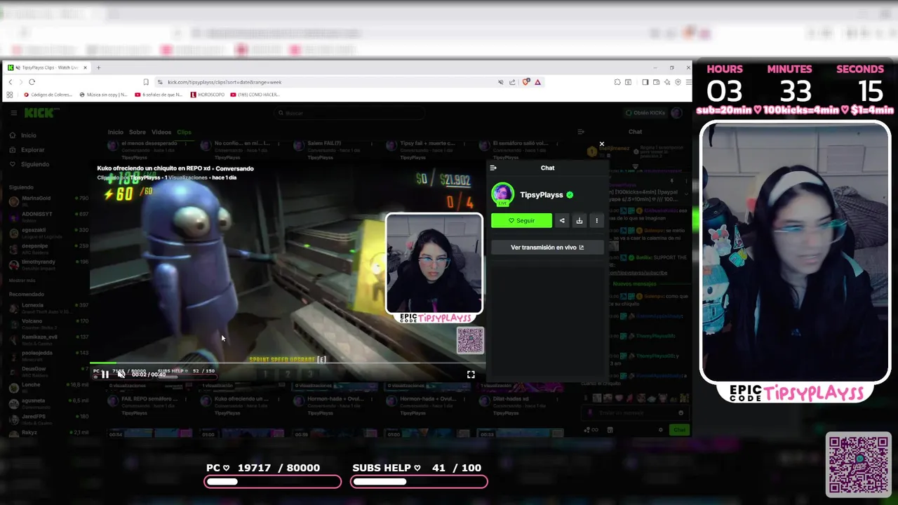
Task: Close the TipsyPlayss Clips tab
Action: pos(85,68)
